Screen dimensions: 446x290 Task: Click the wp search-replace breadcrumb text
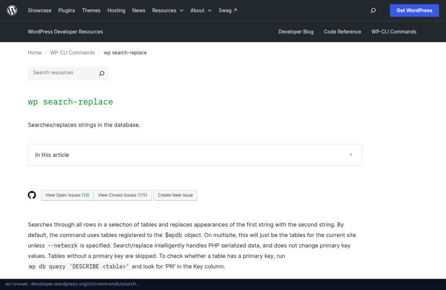tap(125, 53)
